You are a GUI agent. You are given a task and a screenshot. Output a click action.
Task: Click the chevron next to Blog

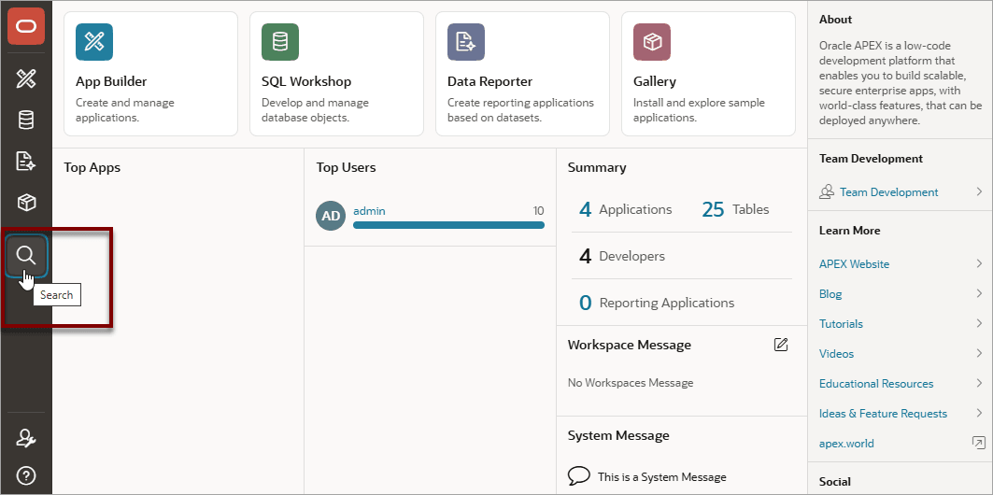tap(979, 293)
